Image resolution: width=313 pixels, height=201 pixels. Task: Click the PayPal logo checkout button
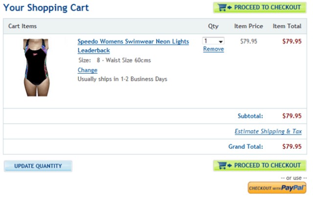(x=277, y=188)
